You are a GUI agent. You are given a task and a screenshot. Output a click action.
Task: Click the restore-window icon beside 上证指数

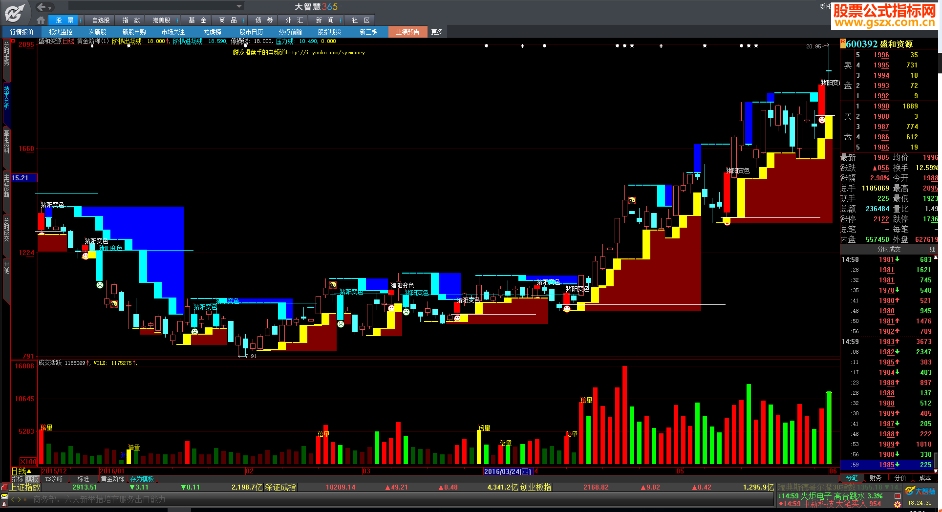coord(4,488)
